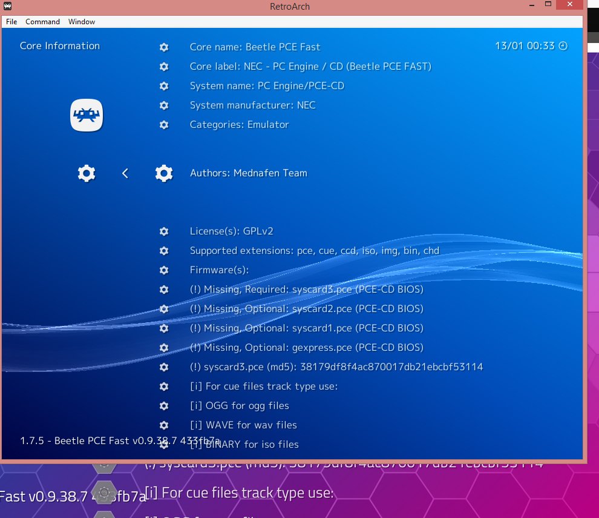
Task: Select 'System name: PC Engine/PCE-CD' entry
Action: point(267,86)
